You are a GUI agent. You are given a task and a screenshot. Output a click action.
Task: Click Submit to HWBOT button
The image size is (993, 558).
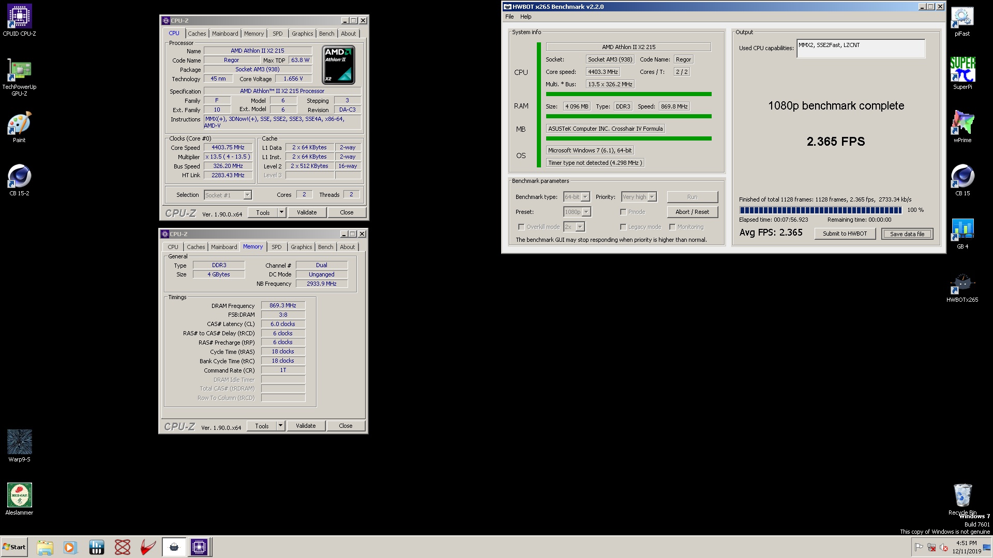pyautogui.click(x=845, y=234)
